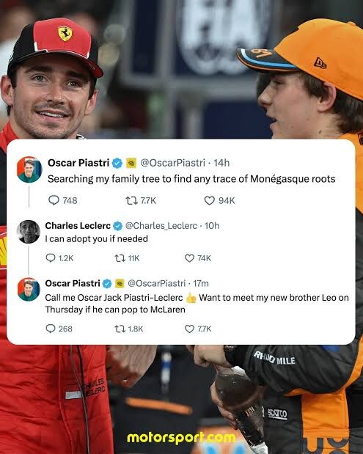Like the tweet with 94K likes
Screen dimensions: 363x454
(x=209, y=200)
